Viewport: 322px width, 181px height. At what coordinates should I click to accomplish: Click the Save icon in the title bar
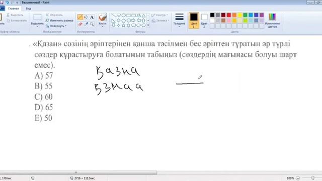coord(2,3)
